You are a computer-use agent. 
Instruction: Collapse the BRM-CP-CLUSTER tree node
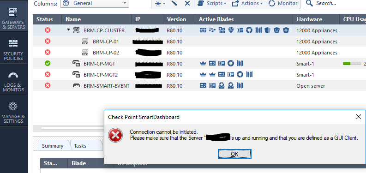click(x=68, y=30)
